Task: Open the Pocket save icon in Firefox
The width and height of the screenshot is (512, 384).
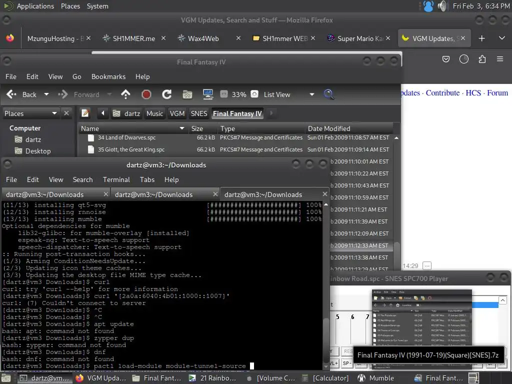Action: 445,59
